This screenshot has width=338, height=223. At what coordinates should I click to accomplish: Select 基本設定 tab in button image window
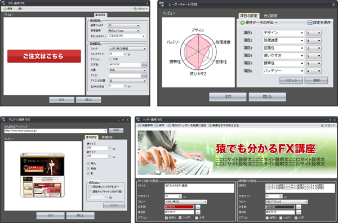click(x=100, y=15)
